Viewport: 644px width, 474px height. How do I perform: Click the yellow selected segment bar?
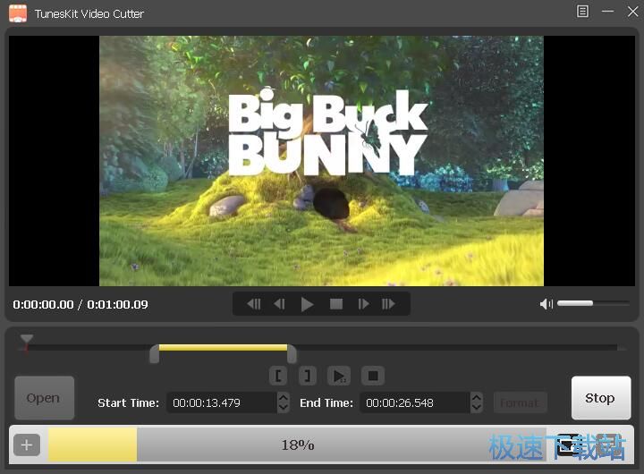(223, 348)
